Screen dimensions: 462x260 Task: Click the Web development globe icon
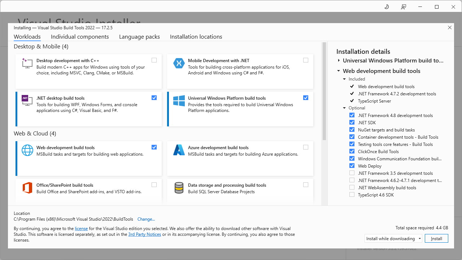click(x=27, y=150)
